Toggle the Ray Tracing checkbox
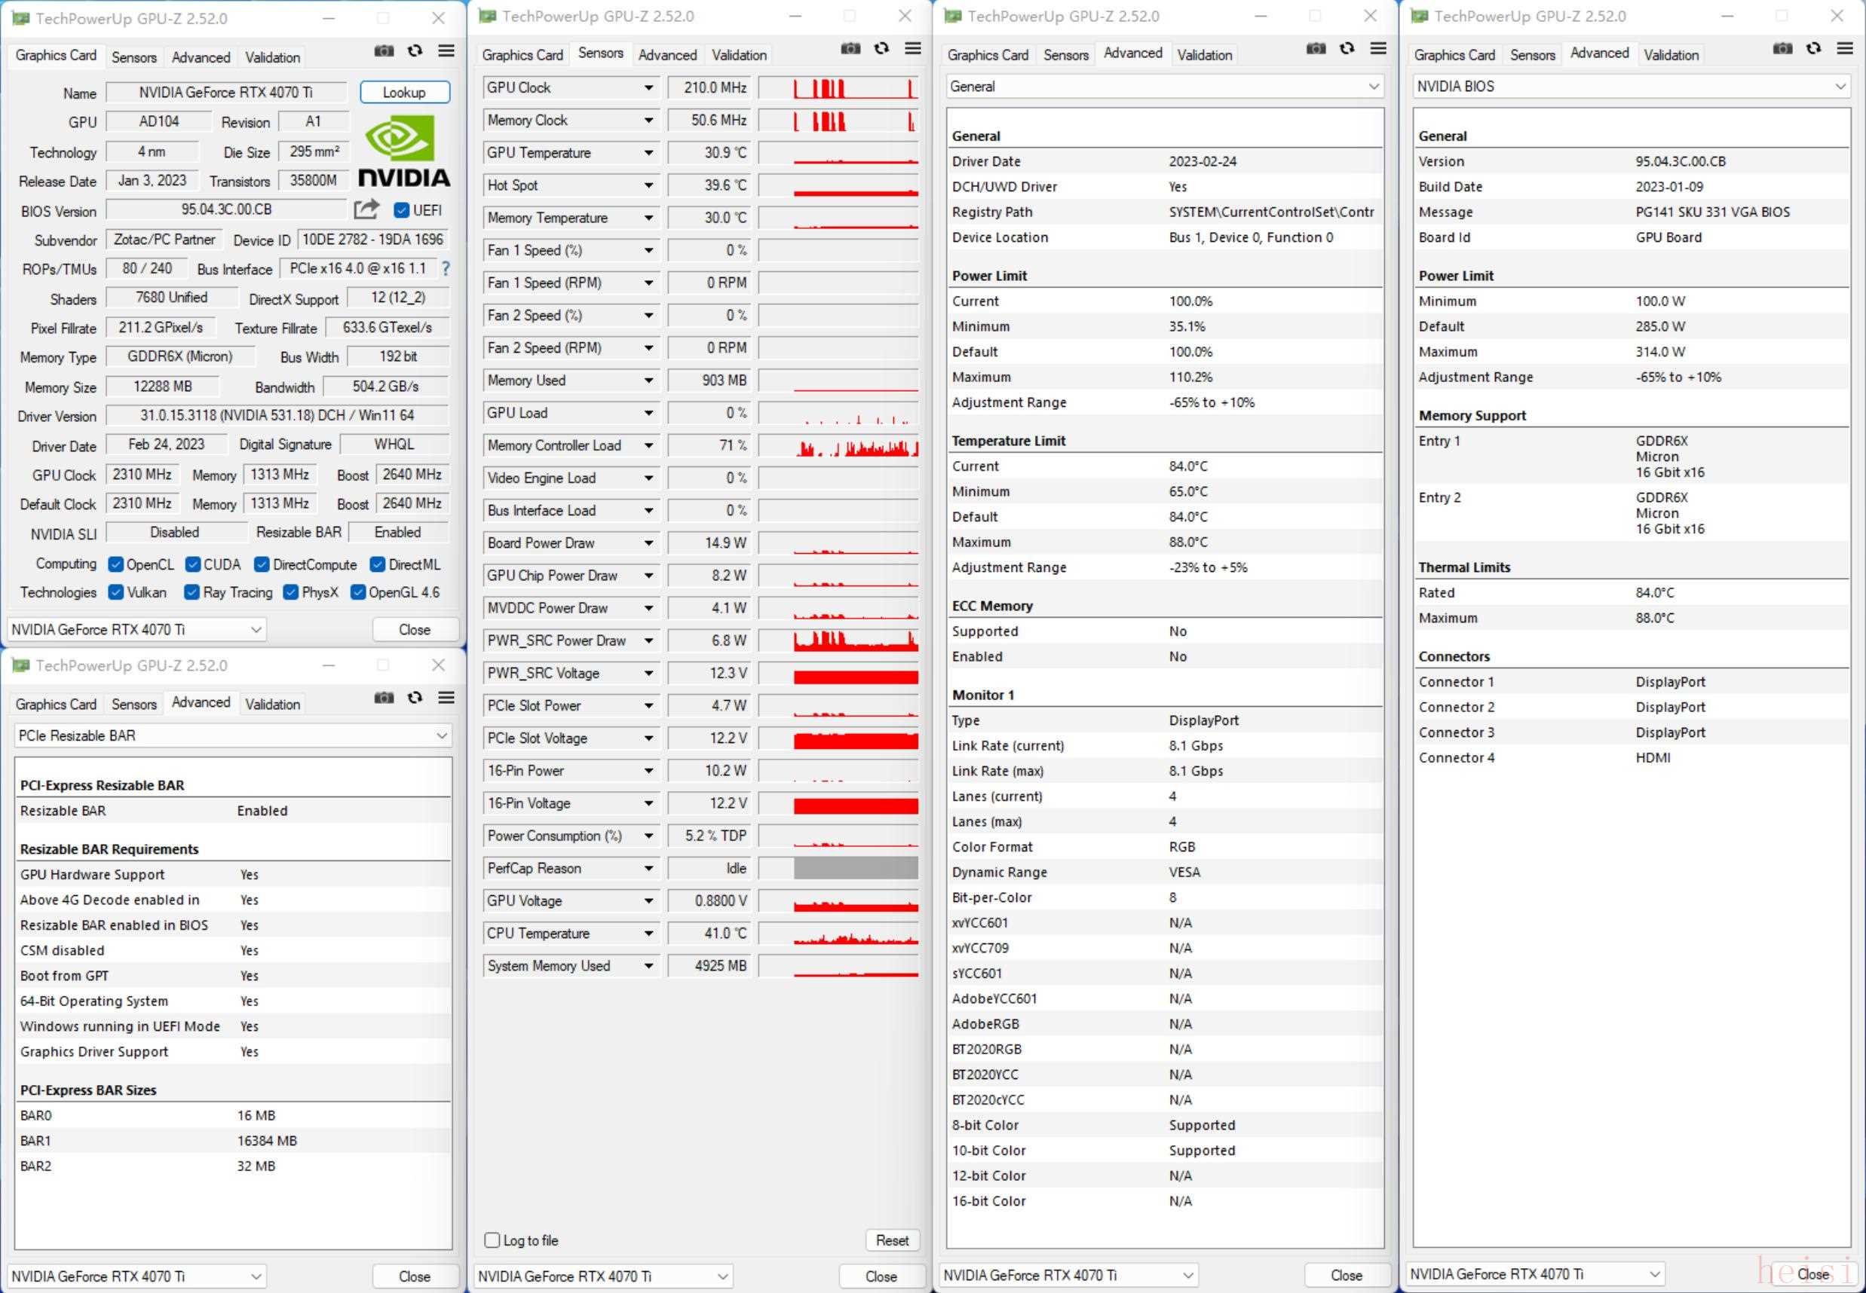 (192, 592)
